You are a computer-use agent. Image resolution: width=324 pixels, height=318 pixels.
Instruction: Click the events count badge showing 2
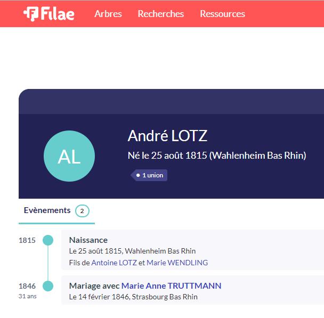(82, 211)
